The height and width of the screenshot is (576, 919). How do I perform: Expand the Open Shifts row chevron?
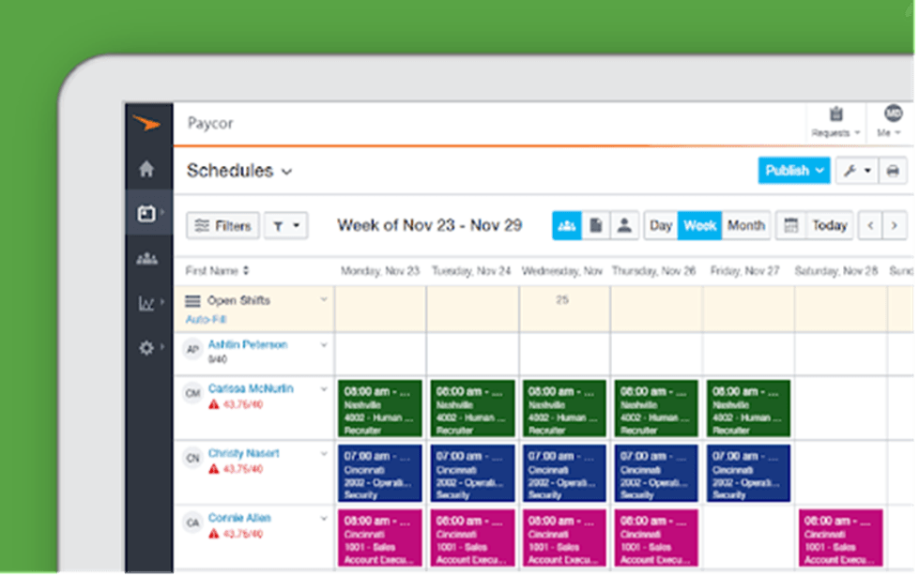tap(322, 298)
